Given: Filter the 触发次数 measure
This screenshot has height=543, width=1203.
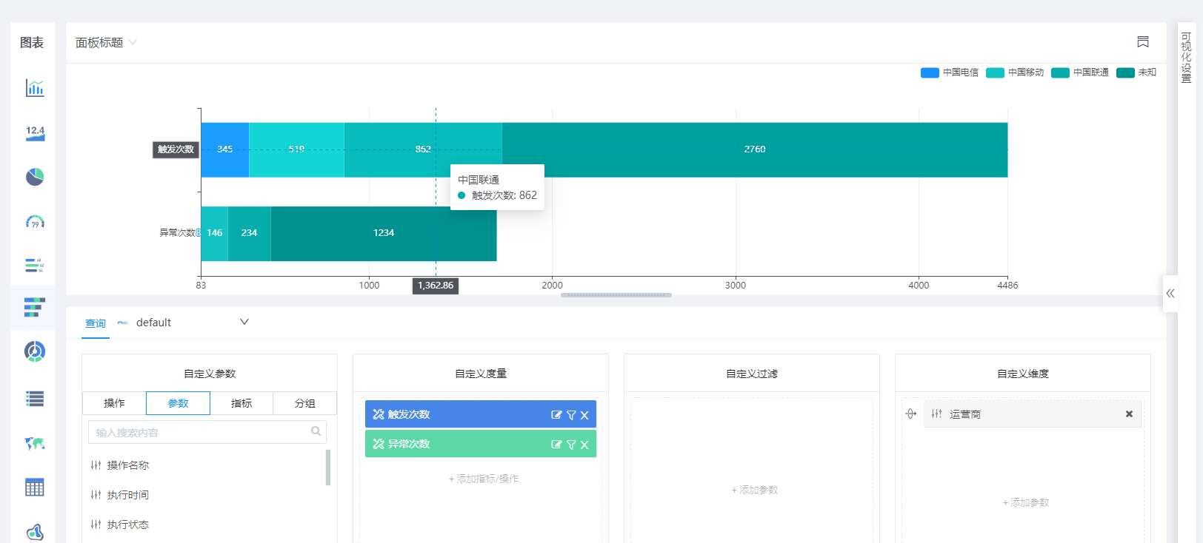Looking at the screenshot, I should 571,415.
